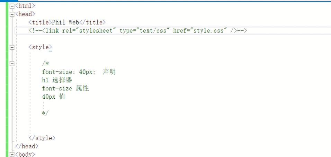Collapse the style block fold

point(12,47)
